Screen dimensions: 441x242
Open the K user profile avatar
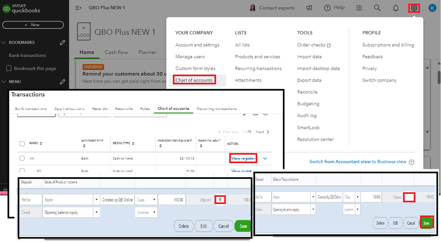pyautogui.click(x=432, y=8)
